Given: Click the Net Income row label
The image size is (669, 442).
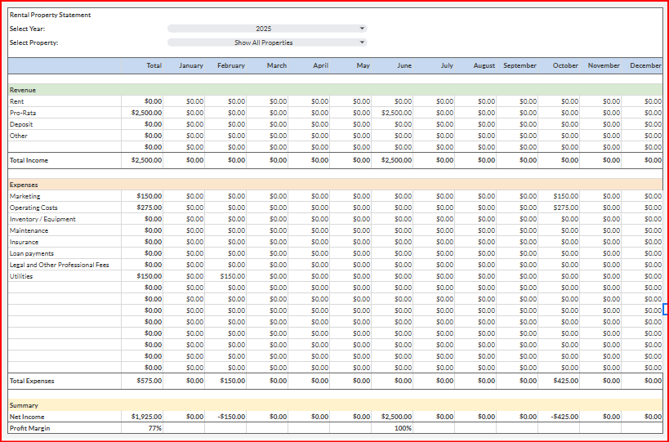Looking at the screenshot, I should (x=27, y=417).
